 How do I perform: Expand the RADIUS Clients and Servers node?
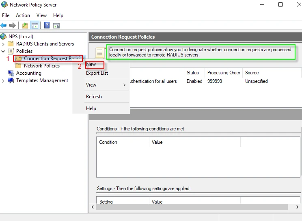click(4, 44)
